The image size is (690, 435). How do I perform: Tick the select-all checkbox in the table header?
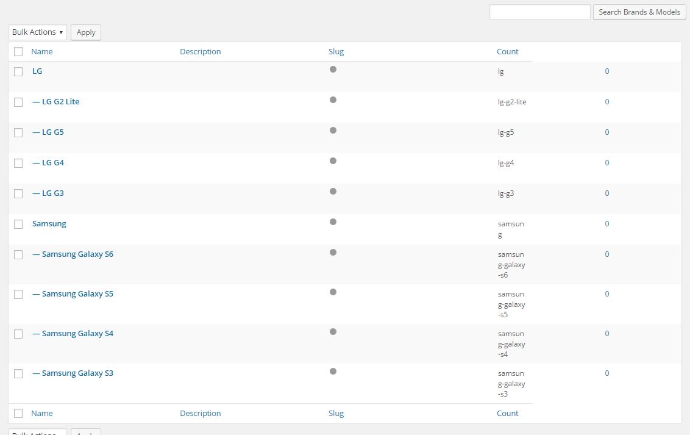click(18, 51)
